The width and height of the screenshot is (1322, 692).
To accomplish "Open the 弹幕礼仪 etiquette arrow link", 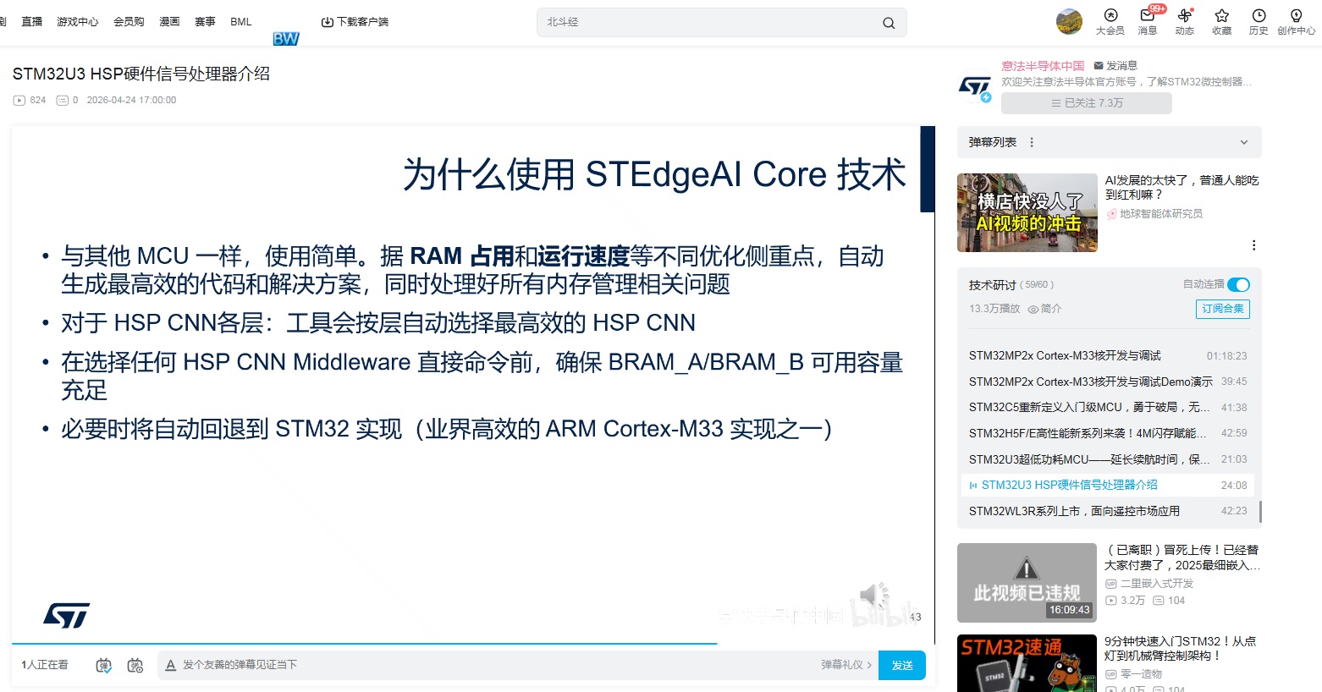I will (x=846, y=665).
